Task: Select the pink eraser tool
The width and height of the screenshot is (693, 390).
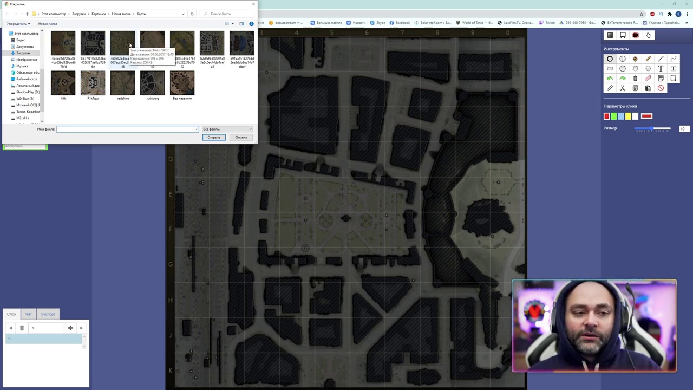Action: coord(648,79)
